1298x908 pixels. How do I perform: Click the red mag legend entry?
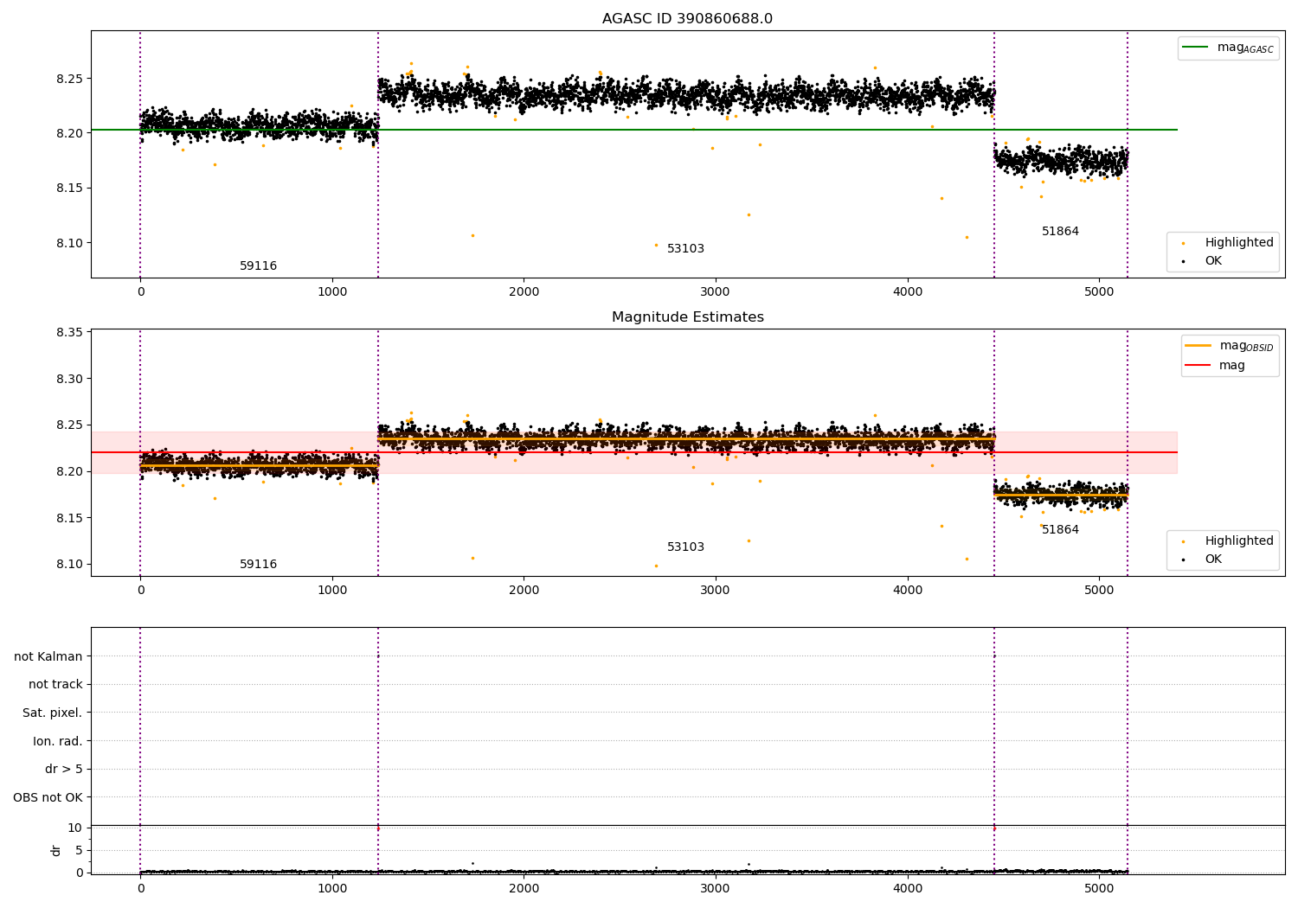pos(1216,365)
